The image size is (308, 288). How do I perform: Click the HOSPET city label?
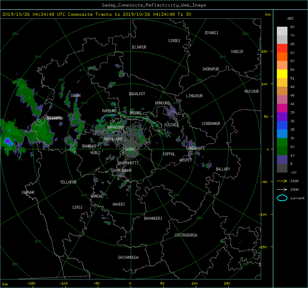185,160
